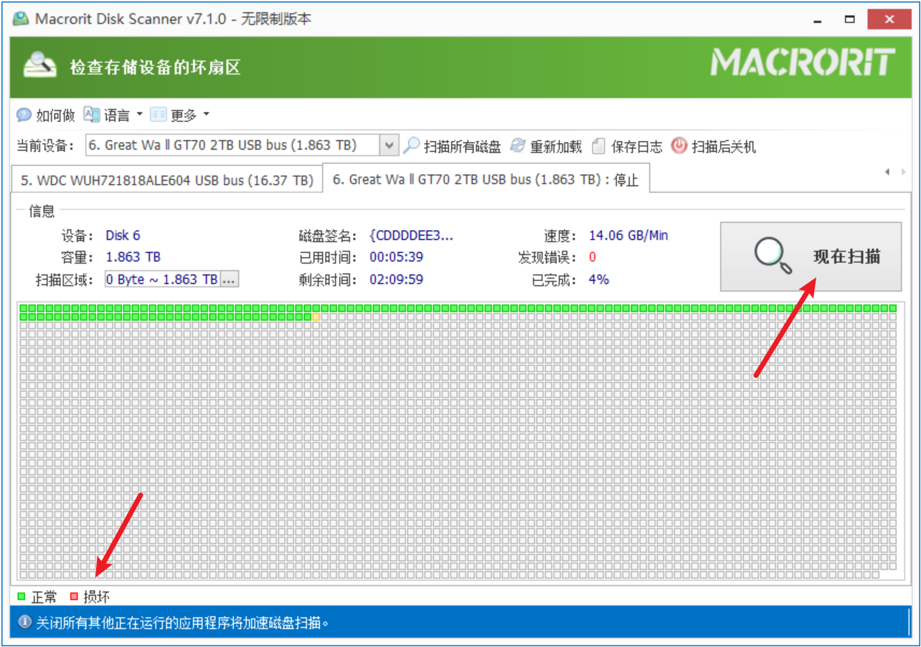Click the 如何做 question-mark icon

click(24, 115)
